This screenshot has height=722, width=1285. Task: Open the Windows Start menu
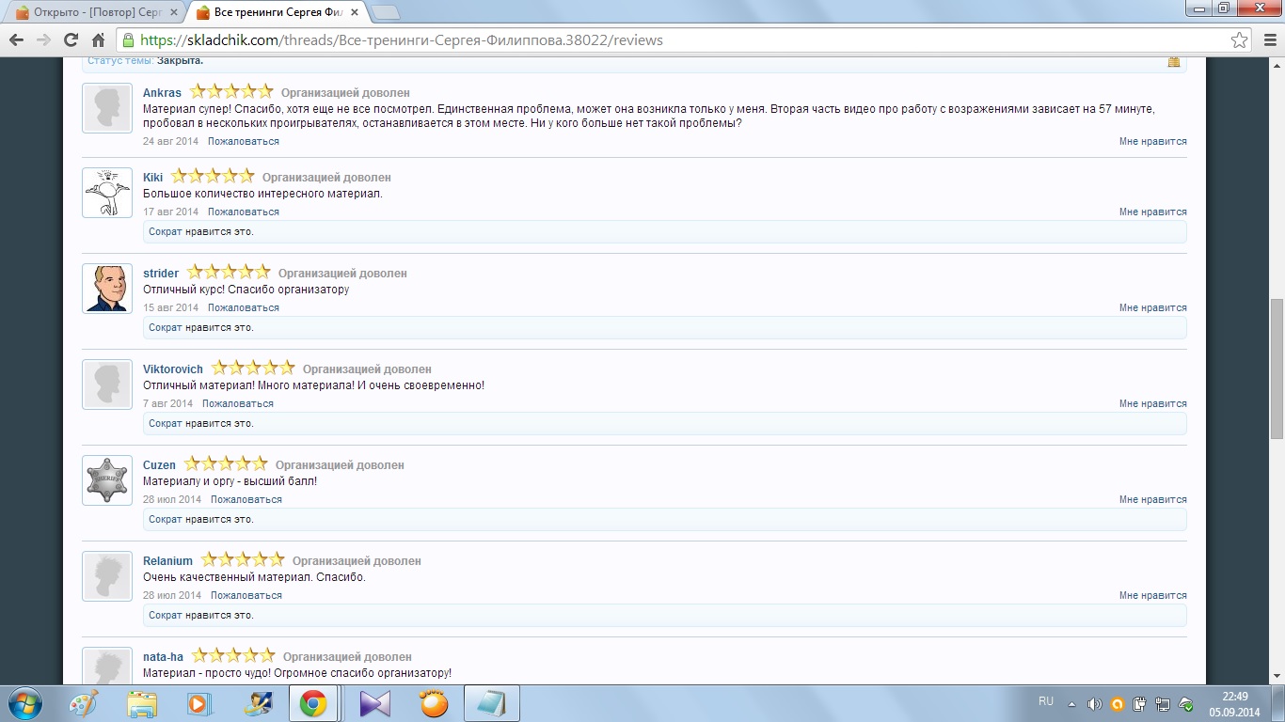(x=24, y=703)
